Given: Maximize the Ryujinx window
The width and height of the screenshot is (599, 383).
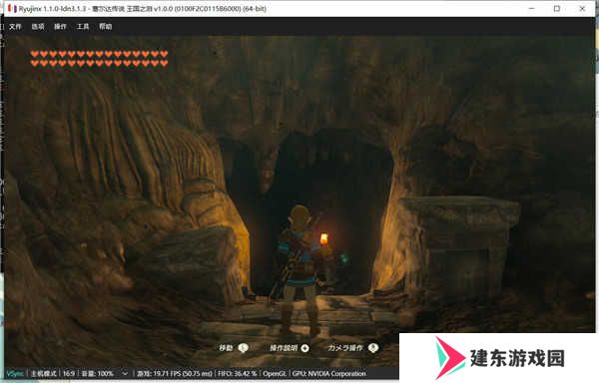Looking at the screenshot, I should pyautogui.click(x=557, y=8).
